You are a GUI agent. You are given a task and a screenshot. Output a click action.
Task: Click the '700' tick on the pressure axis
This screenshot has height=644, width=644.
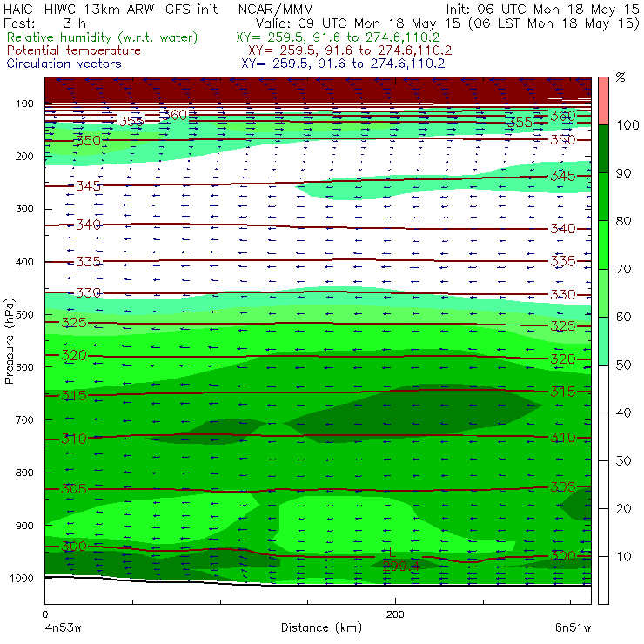coord(24,419)
